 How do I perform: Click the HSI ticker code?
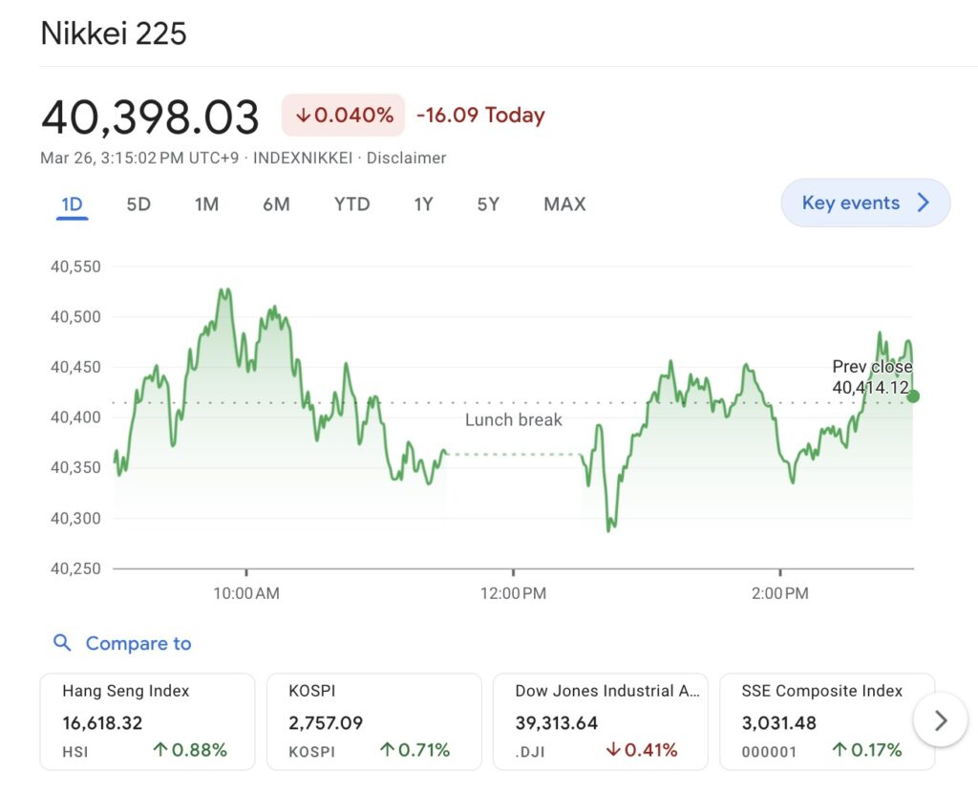[x=74, y=752]
